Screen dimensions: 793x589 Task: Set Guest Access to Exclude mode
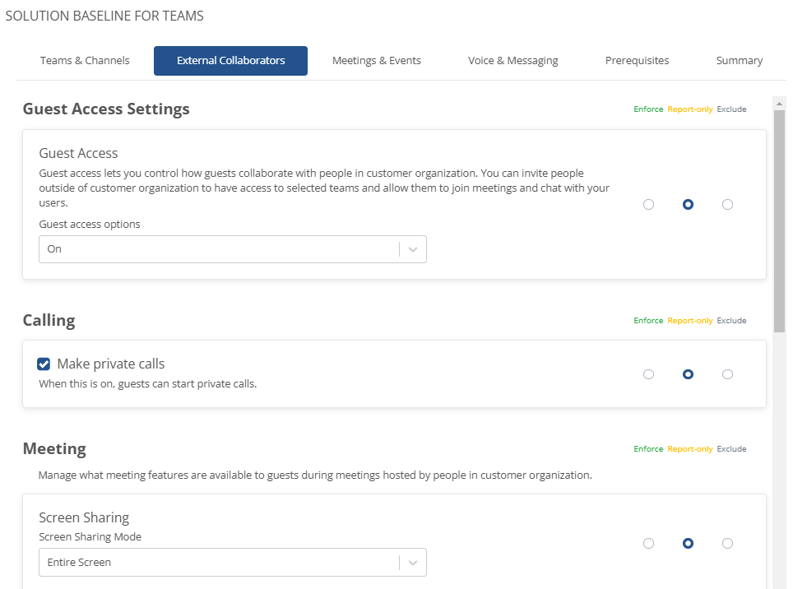point(727,204)
